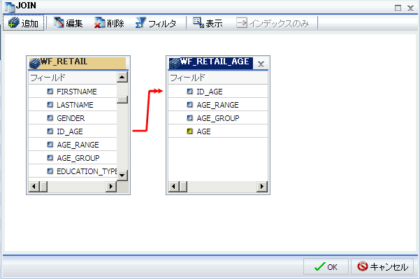Viewport: 420px width, 279px height.
Task: Click the WF_RETAIL table cube icon
Action: tap(34, 63)
